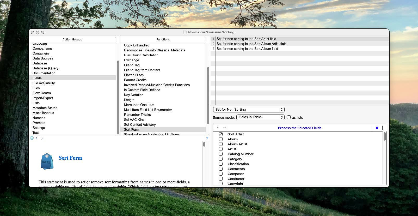
Task: Click the blue dot in fields header
Action: tap(377, 128)
